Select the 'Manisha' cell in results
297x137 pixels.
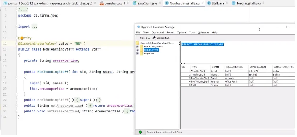[x=217, y=75]
